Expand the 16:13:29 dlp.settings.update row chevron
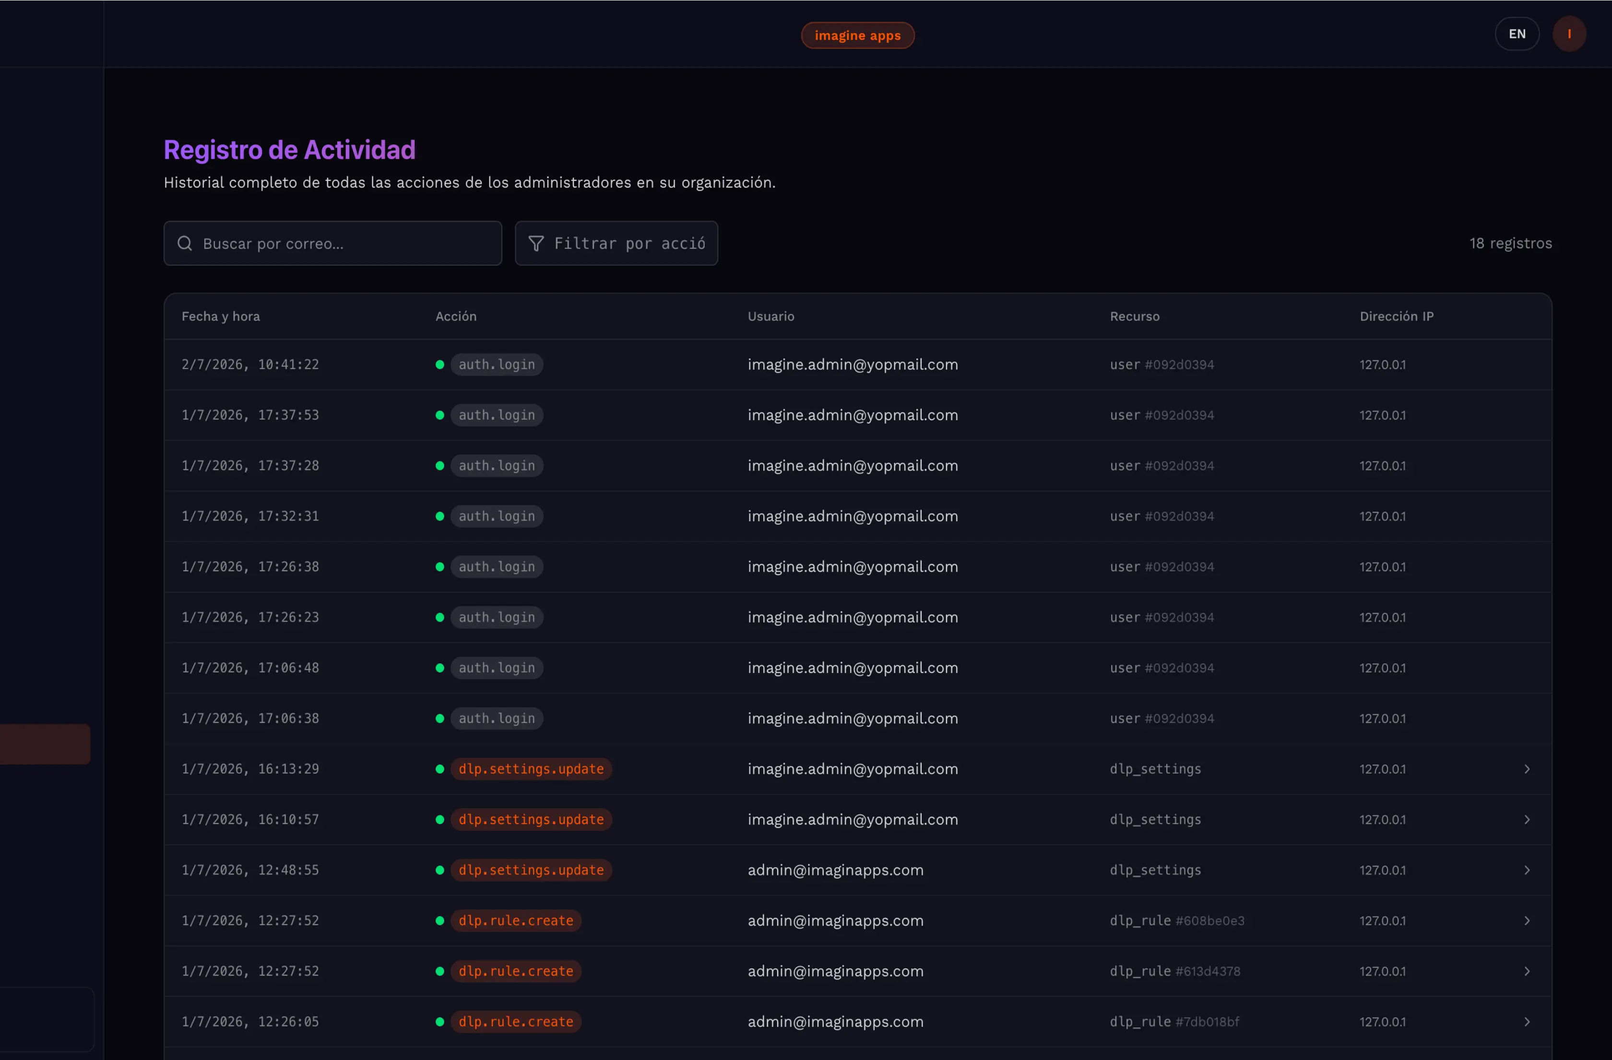Screen dimensions: 1612x1060 point(1527,769)
